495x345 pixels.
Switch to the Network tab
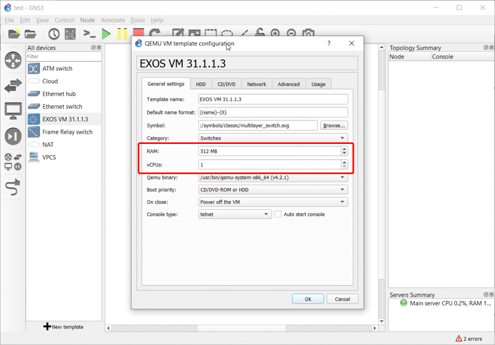pos(257,84)
